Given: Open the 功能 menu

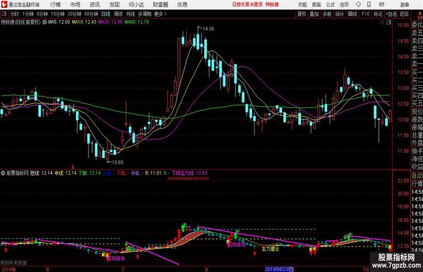Looking at the screenshot, I should pyautogui.click(x=303, y=5).
